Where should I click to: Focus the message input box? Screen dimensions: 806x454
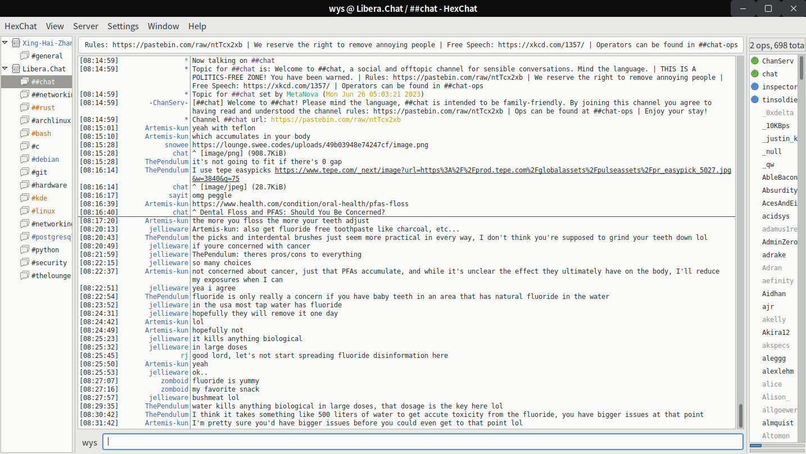click(423, 442)
